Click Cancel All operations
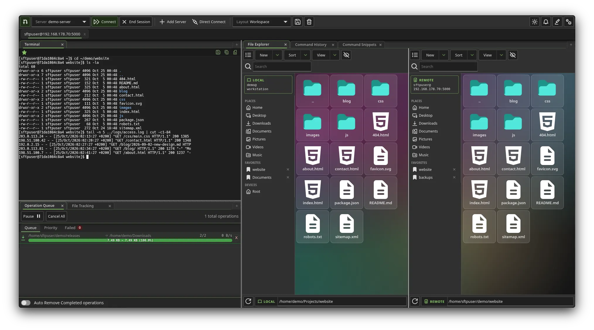The height and width of the screenshot is (330, 594). (x=56, y=216)
